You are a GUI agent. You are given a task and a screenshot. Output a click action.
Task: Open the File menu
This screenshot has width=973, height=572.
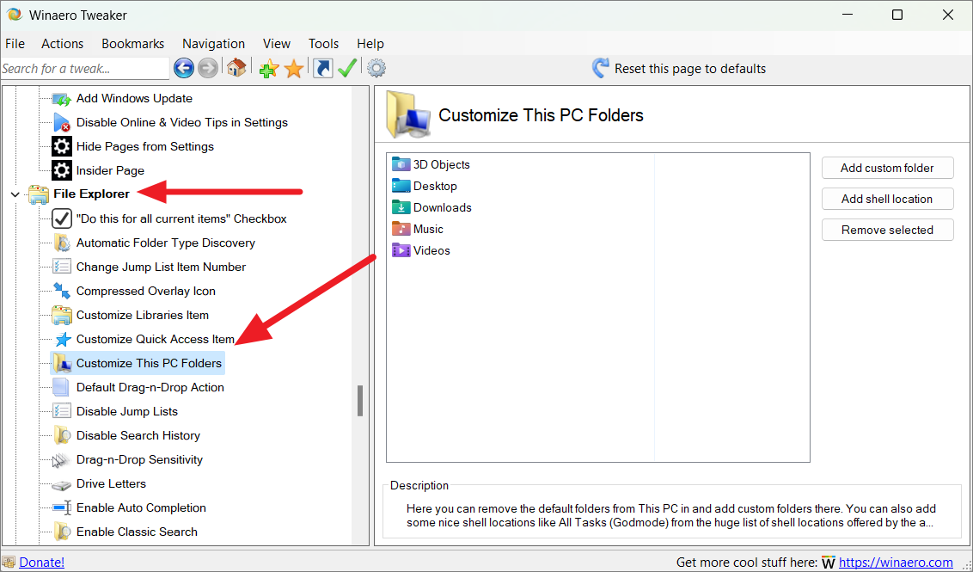[x=15, y=44]
